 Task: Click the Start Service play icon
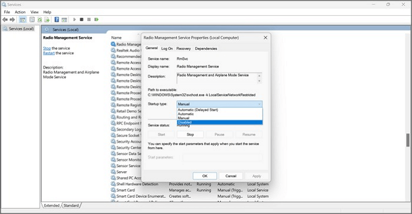(x=74, y=19)
